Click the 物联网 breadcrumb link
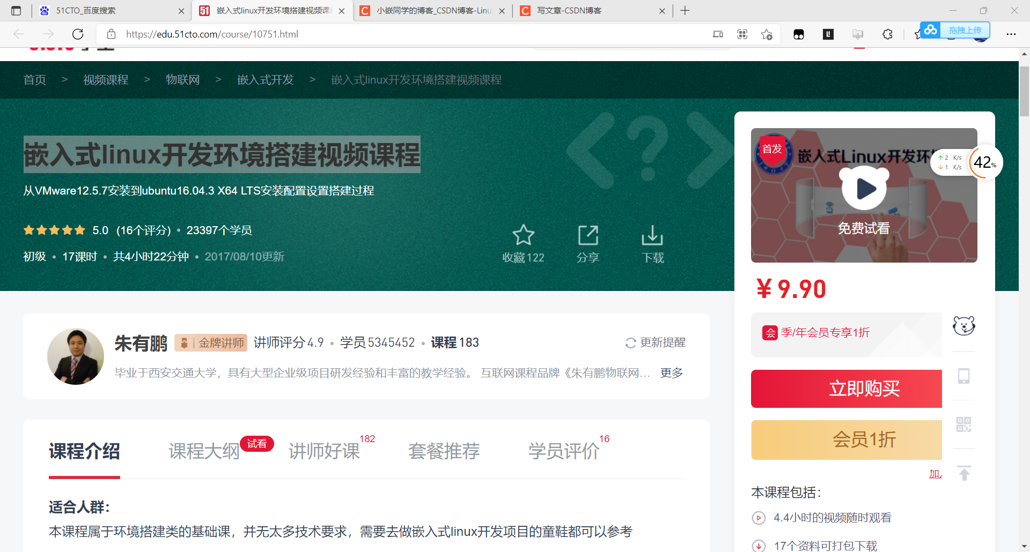The width and height of the screenshot is (1030, 552). 183,80
